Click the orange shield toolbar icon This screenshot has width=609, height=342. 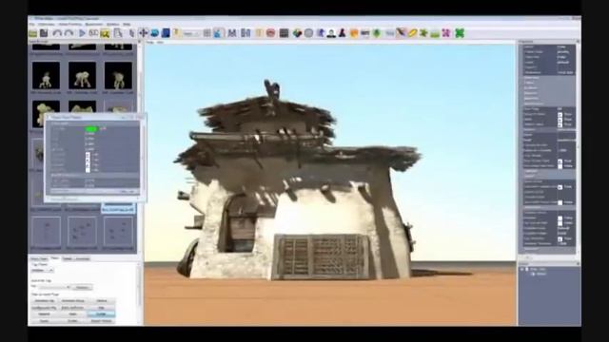pos(354,33)
